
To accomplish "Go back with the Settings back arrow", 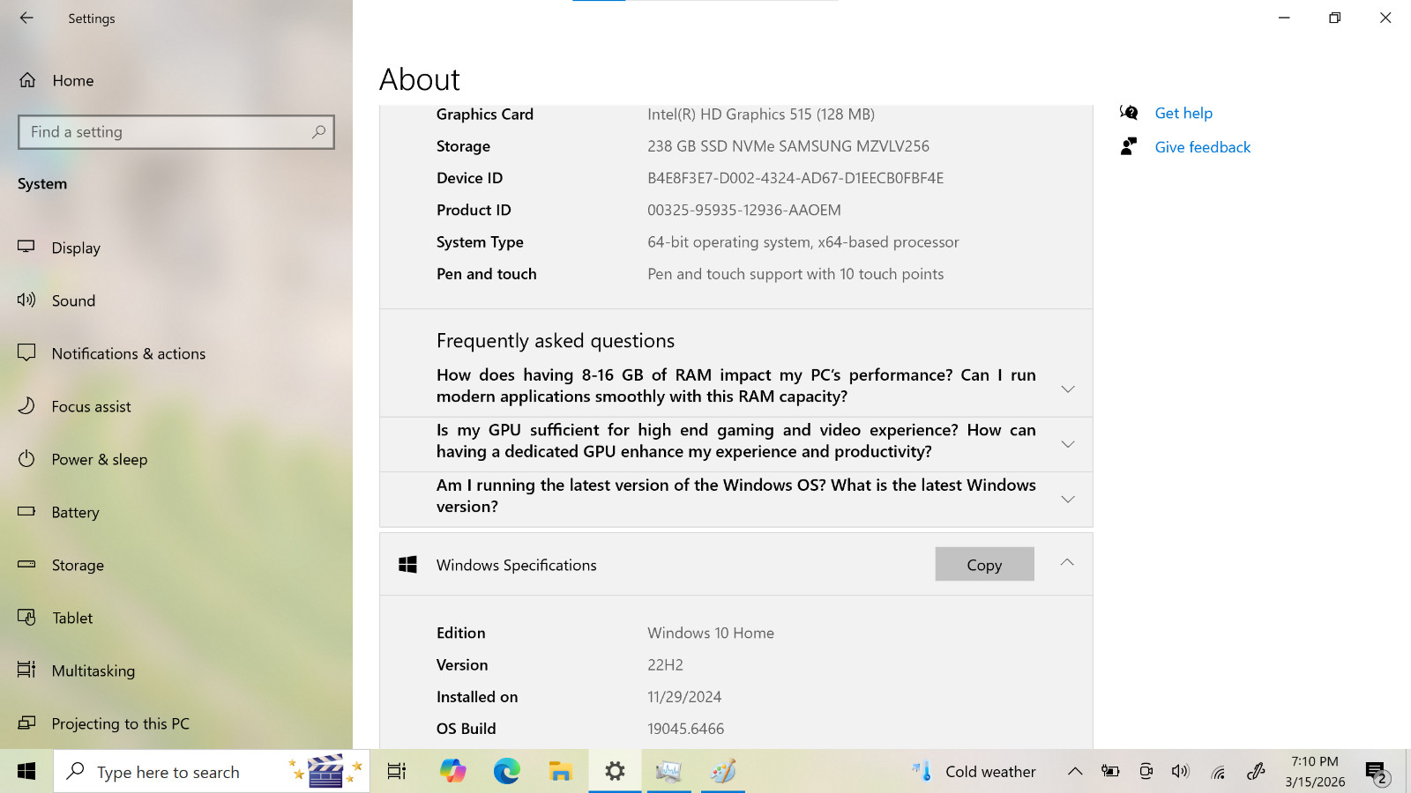I will click(x=26, y=18).
